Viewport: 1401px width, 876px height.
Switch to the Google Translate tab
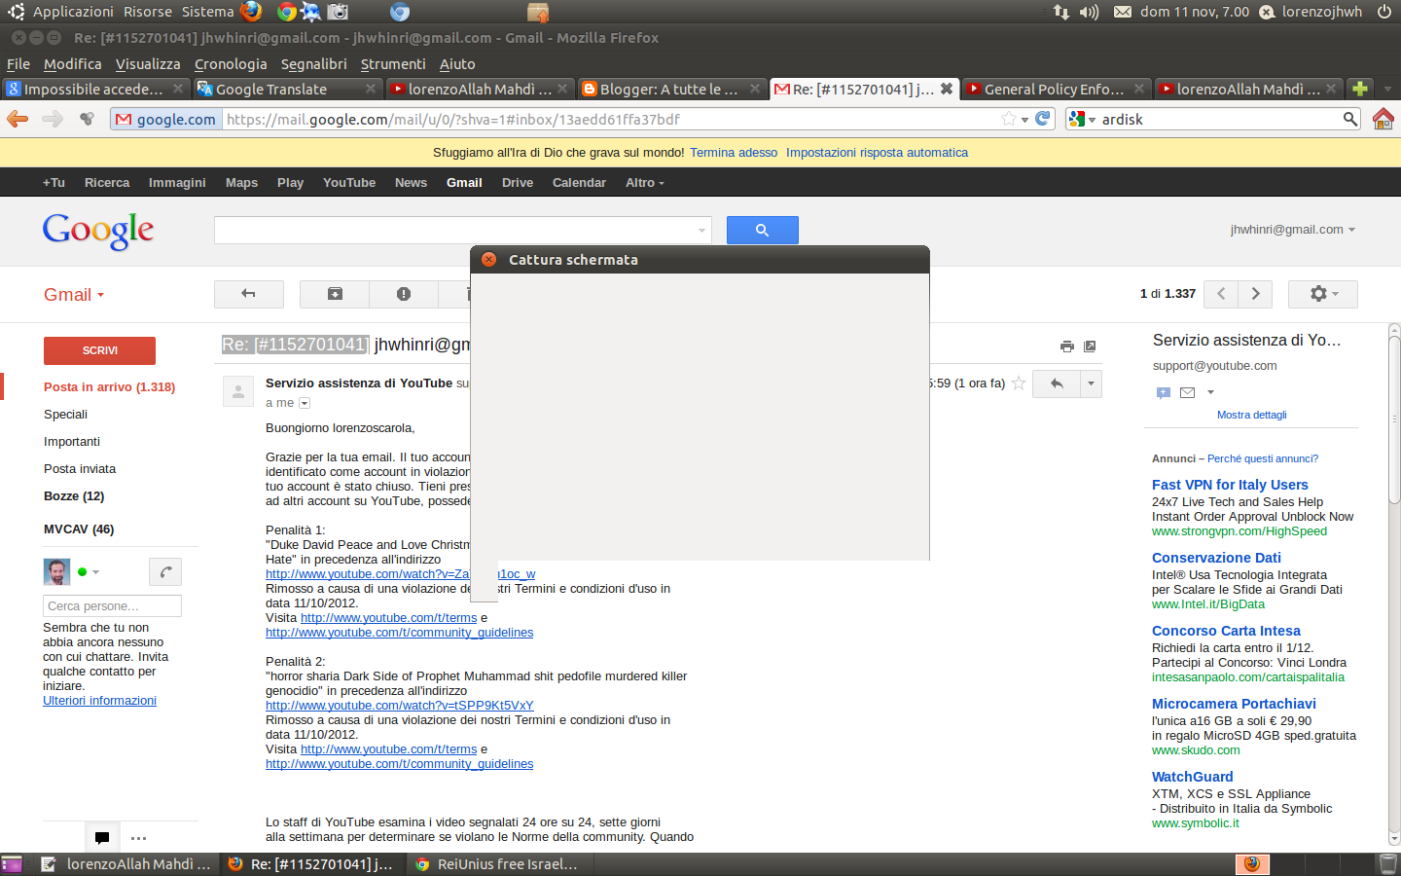272,90
